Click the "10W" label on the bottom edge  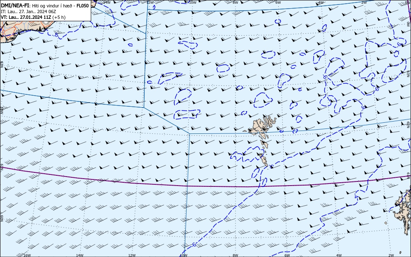(184, 255)
